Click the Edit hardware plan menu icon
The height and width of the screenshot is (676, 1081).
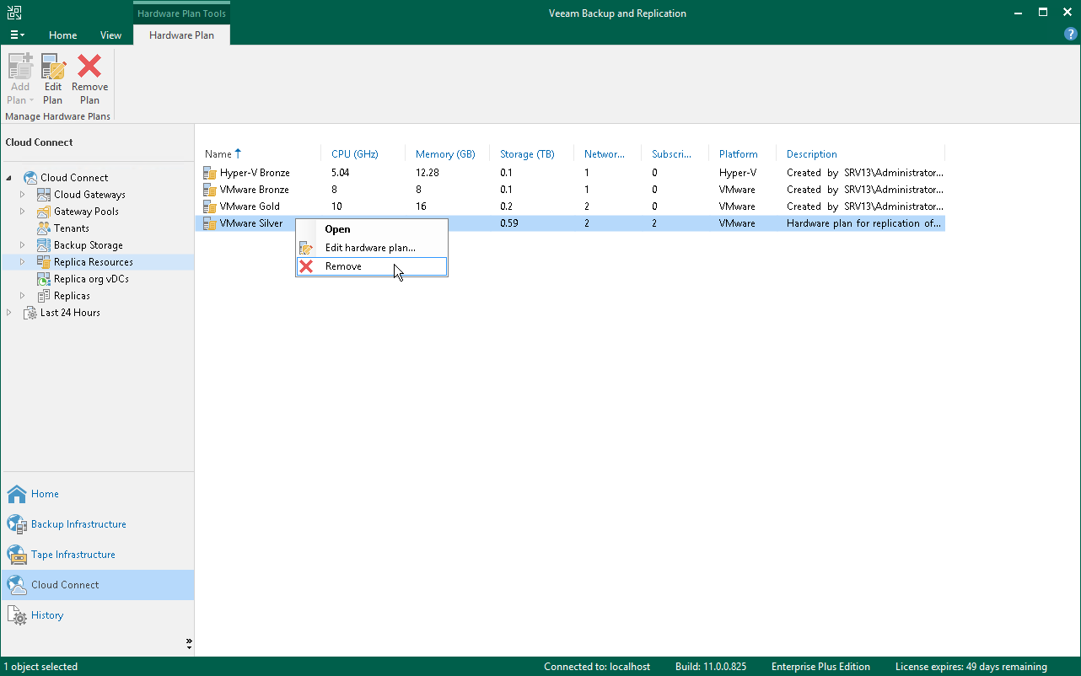pyautogui.click(x=306, y=248)
